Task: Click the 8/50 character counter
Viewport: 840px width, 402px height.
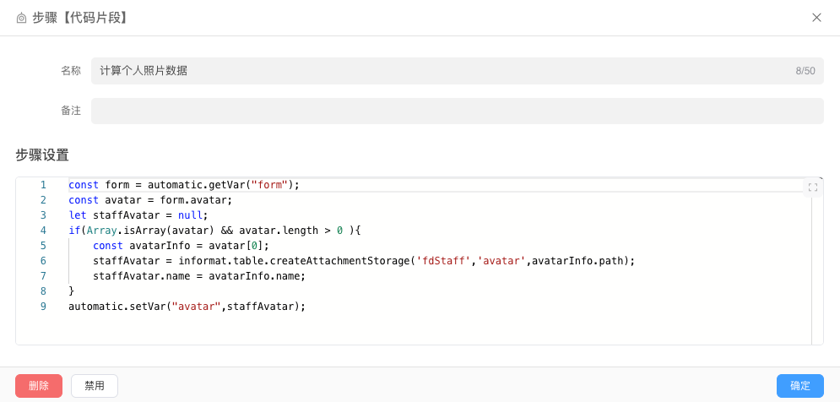Action: 805,71
